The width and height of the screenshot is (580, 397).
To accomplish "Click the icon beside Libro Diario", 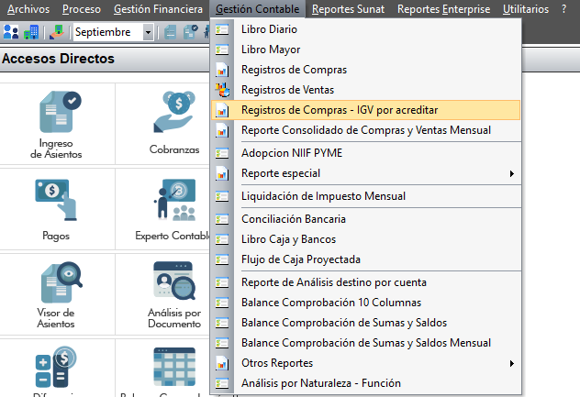I will [x=222, y=29].
